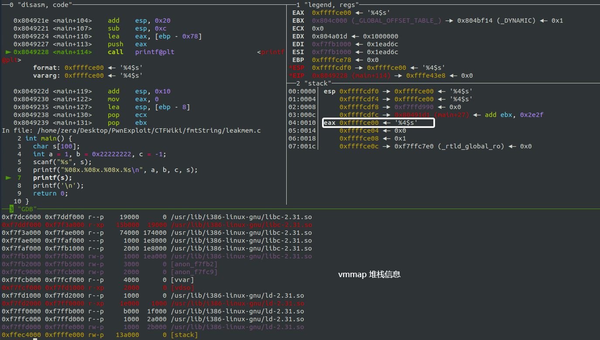The image size is (600, 340).
Task: Click the ECX label in the regs pane
Action: [x=298, y=28]
